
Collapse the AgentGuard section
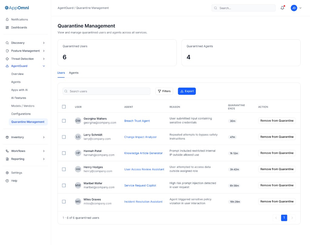(x=44, y=66)
